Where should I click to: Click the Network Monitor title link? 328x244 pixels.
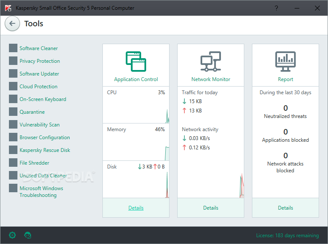(x=211, y=79)
